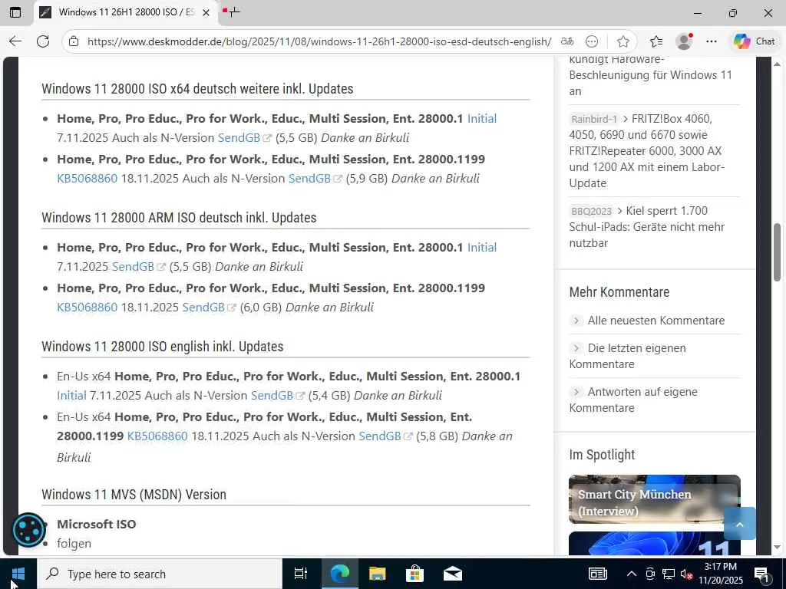Refresh the current page
Screen dimensions: 786x589
pyautogui.click(x=43, y=41)
